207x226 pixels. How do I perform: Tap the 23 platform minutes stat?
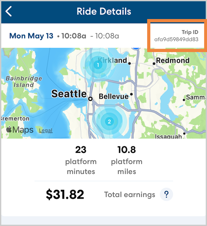(81, 160)
